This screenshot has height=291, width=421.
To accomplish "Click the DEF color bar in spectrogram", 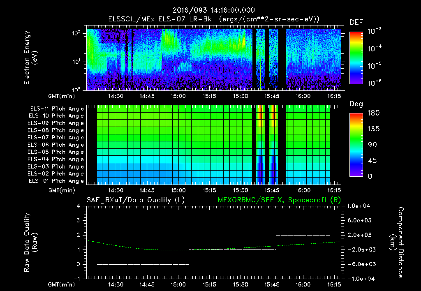I will click(356, 58).
